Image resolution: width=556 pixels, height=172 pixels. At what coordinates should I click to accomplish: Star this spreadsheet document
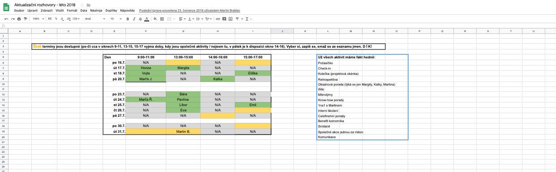(82, 5)
